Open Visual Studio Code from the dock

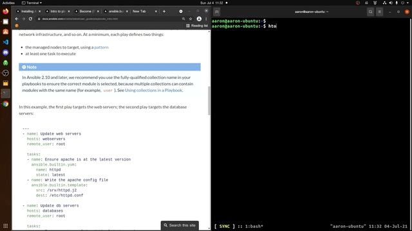(6, 42)
